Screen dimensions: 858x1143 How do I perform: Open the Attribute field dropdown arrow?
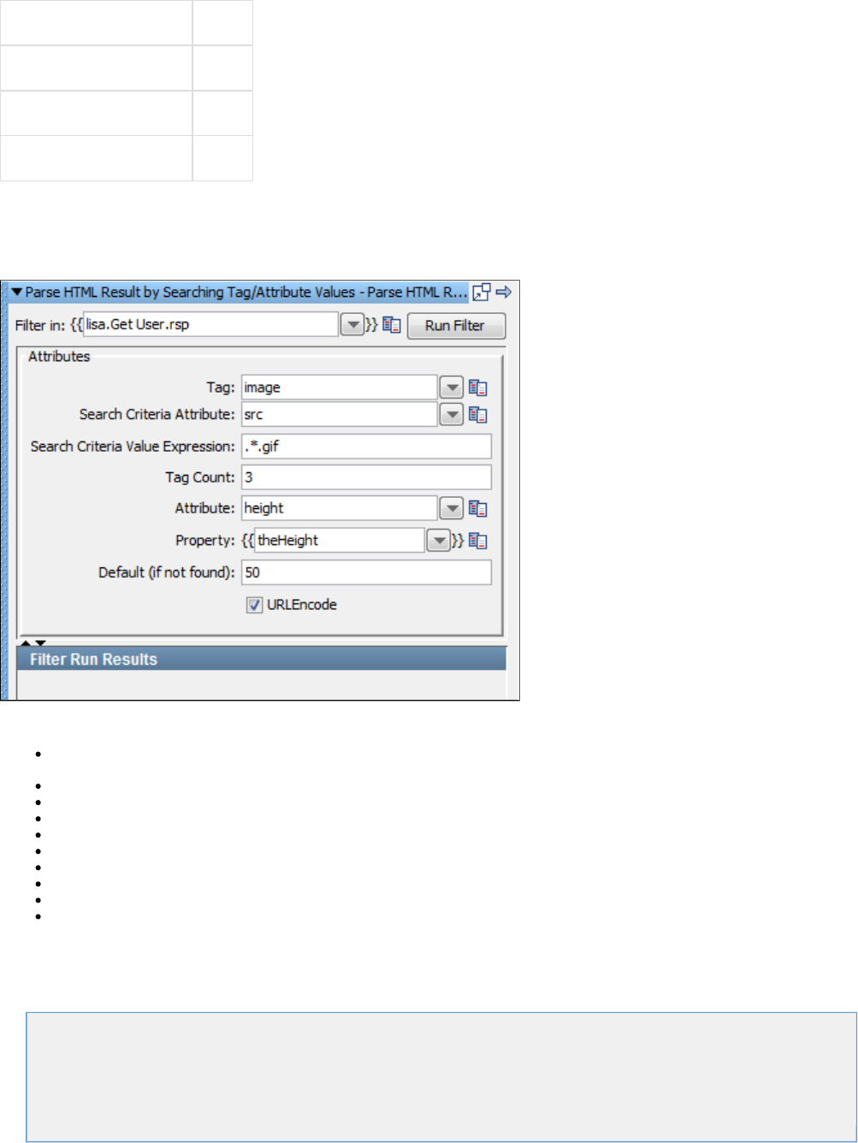tap(452, 508)
